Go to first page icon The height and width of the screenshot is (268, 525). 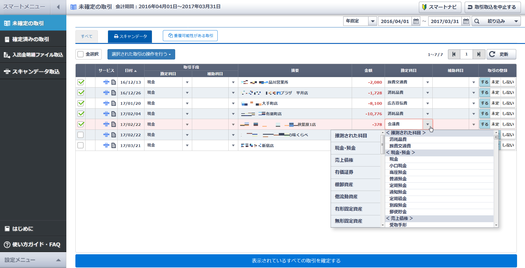454,54
